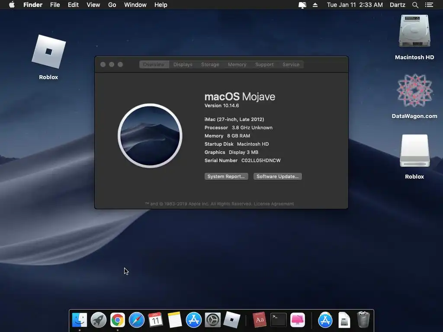The width and height of the screenshot is (443, 332).
Task: Click the date and time in menu bar
Action: [x=355, y=5]
